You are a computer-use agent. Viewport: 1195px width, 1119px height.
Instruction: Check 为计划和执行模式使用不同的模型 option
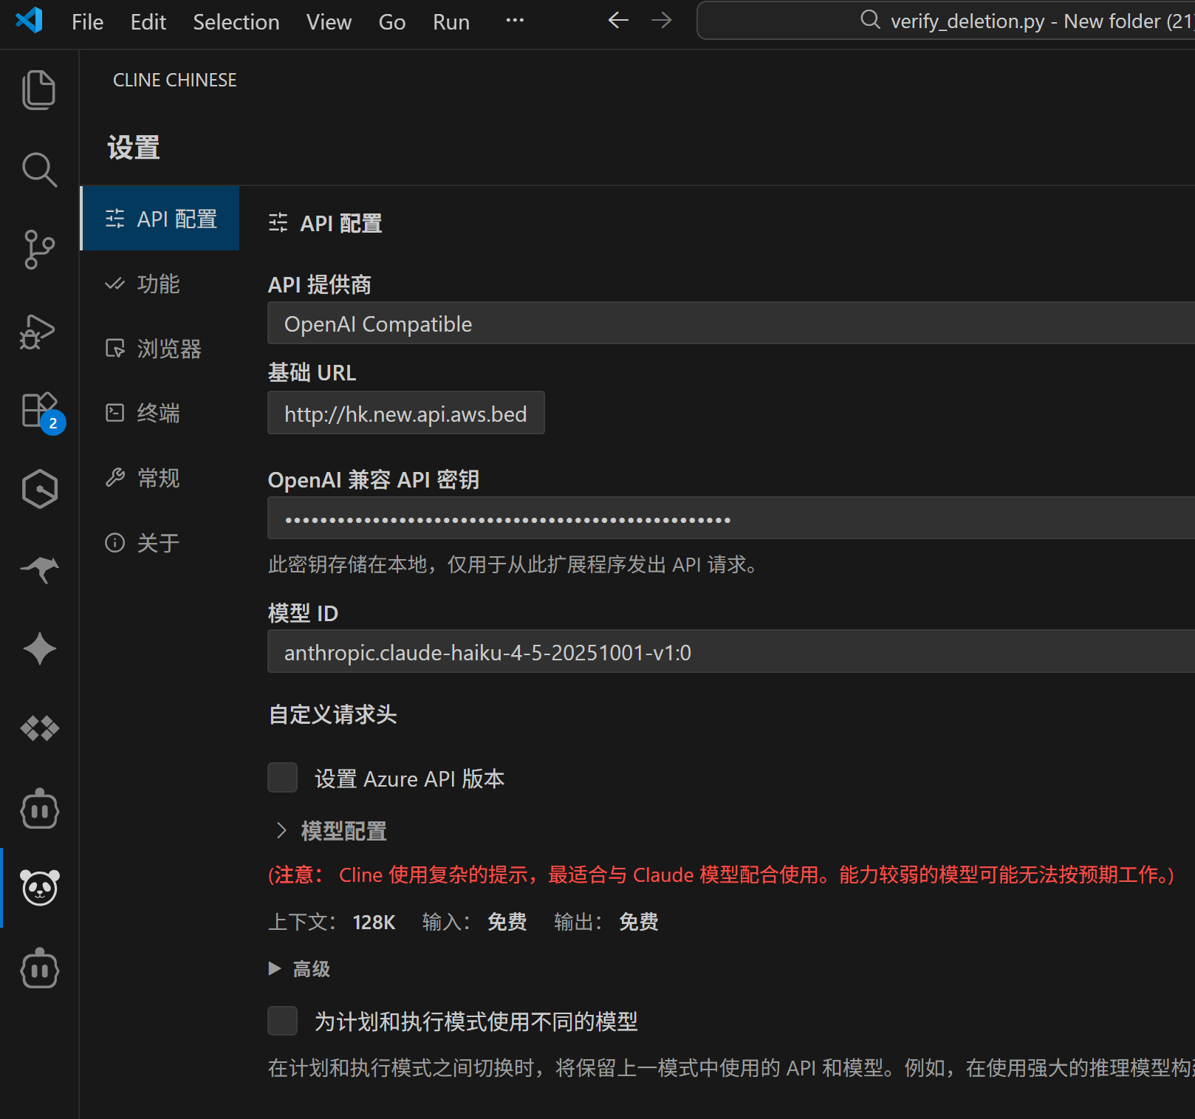(x=282, y=1021)
